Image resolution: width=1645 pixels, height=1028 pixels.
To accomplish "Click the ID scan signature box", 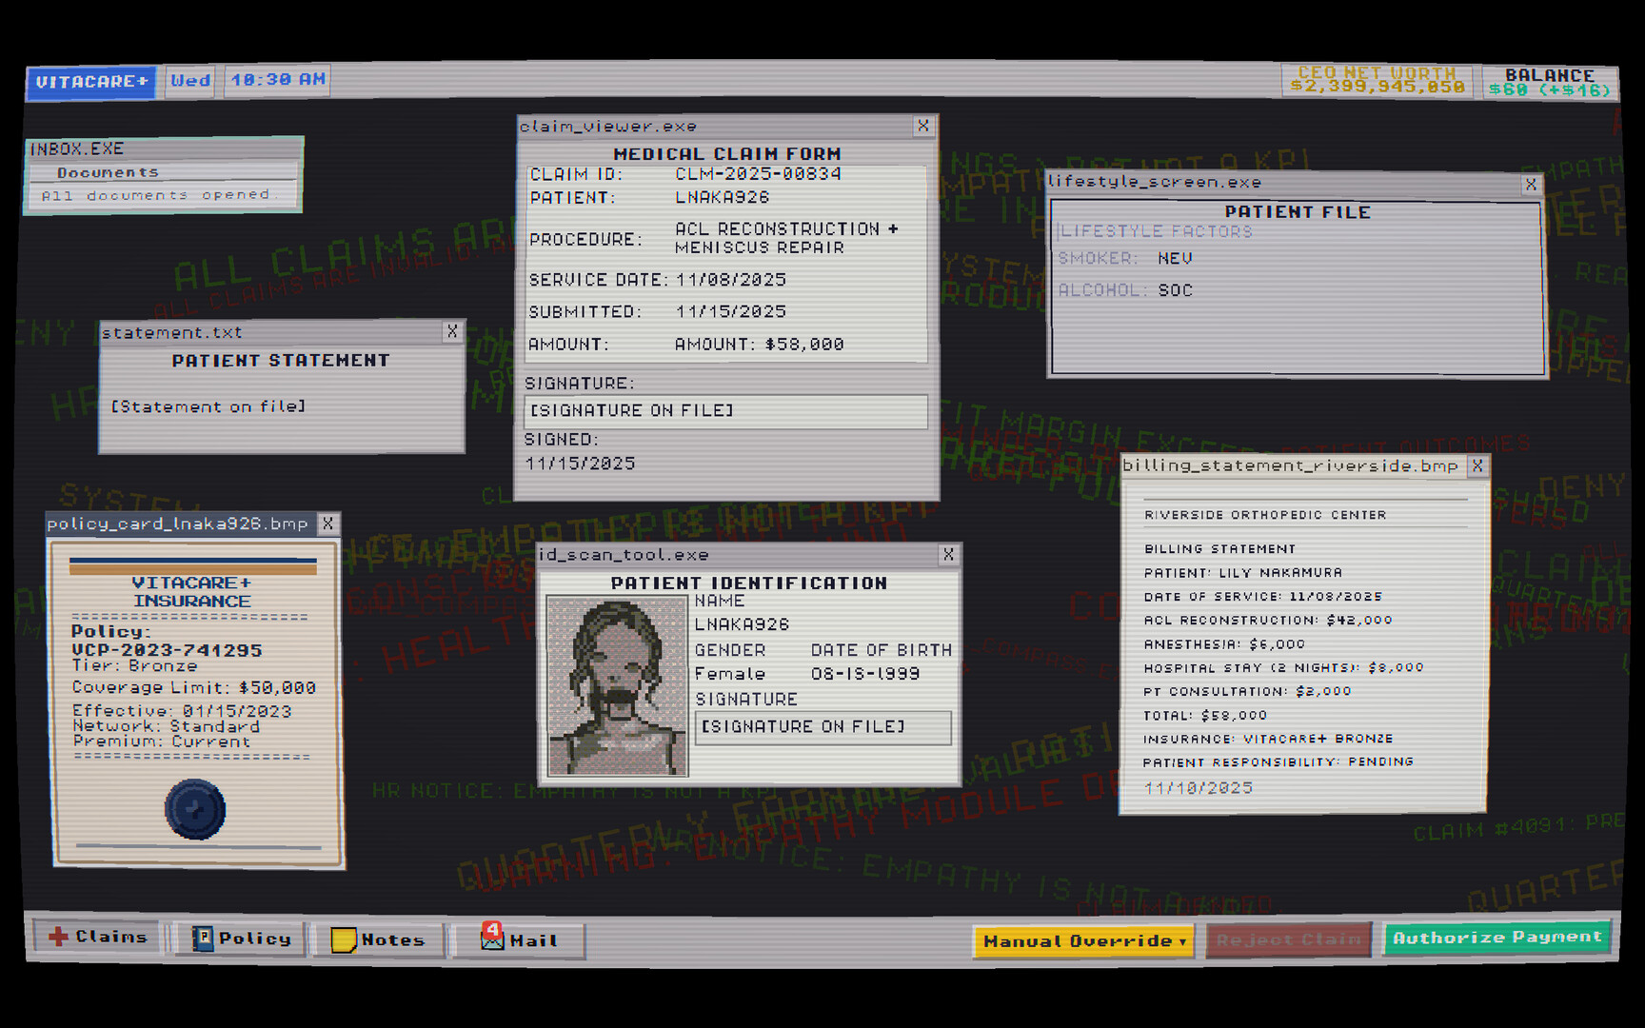I will pyautogui.click(x=822, y=727).
